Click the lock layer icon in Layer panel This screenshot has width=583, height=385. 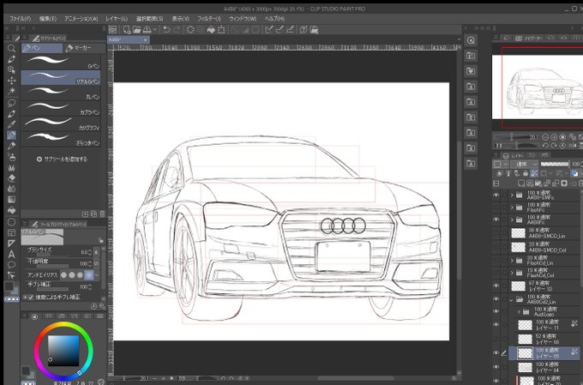(526, 173)
